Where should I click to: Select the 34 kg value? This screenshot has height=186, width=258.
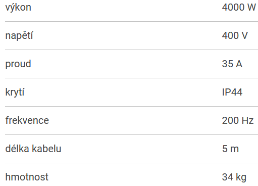click(234, 177)
